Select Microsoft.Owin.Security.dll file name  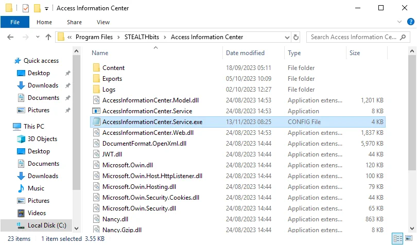coord(139,208)
